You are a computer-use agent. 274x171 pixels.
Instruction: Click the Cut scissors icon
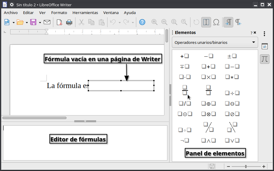coord(81,22)
